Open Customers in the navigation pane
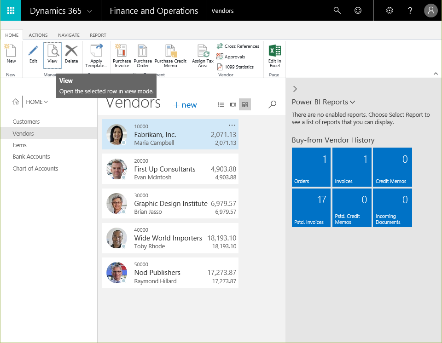The image size is (442, 343). pyautogui.click(x=26, y=122)
